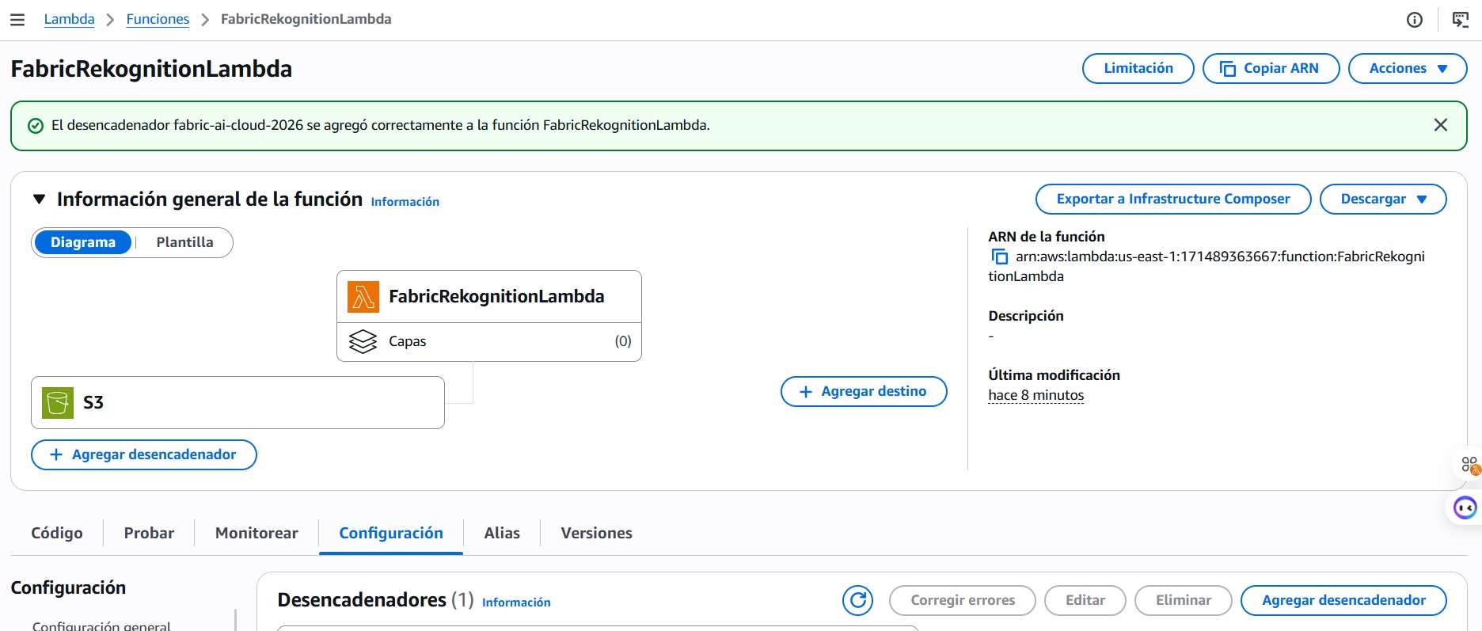The height and width of the screenshot is (631, 1482).
Task: Click the orange Lambda function icon
Action: tap(363, 297)
